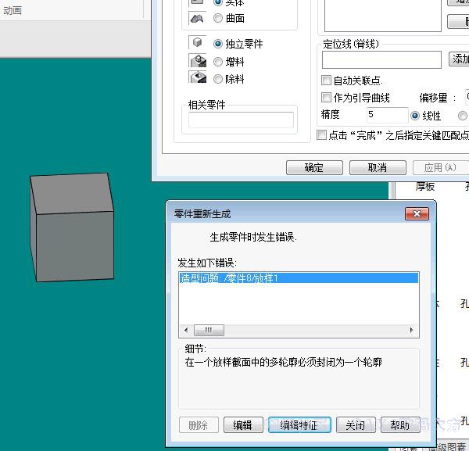
Task: Click the 取消 button in loft dialog
Action: [378, 168]
